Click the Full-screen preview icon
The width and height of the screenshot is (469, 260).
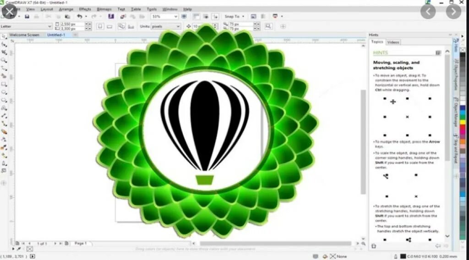(184, 16)
